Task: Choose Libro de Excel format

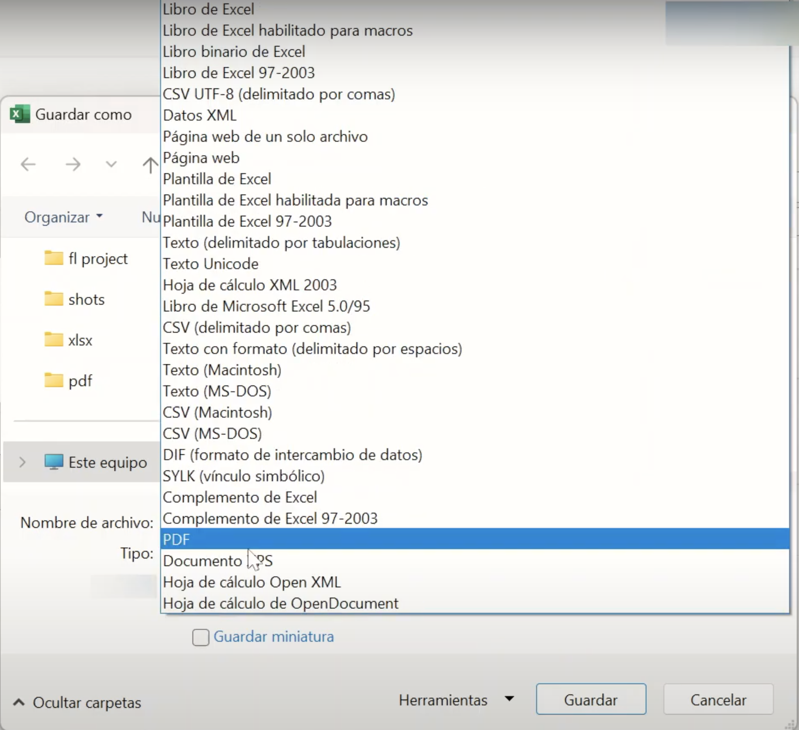Action: click(x=208, y=9)
